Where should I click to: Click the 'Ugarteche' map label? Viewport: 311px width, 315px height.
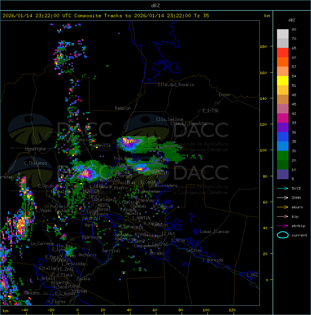coord(92,237)
